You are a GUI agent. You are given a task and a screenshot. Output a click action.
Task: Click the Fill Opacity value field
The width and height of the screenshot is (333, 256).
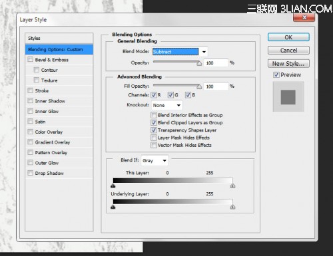pos(216,86)
